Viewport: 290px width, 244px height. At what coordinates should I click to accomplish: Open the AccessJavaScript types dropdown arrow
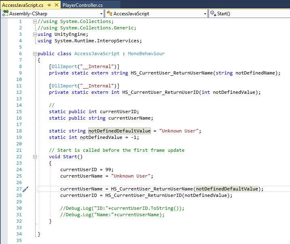(x=205, y=13)
